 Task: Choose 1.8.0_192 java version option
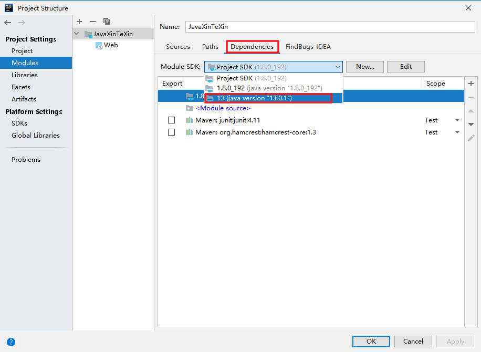point(274,88)
